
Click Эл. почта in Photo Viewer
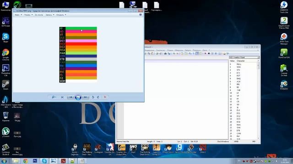39,15
